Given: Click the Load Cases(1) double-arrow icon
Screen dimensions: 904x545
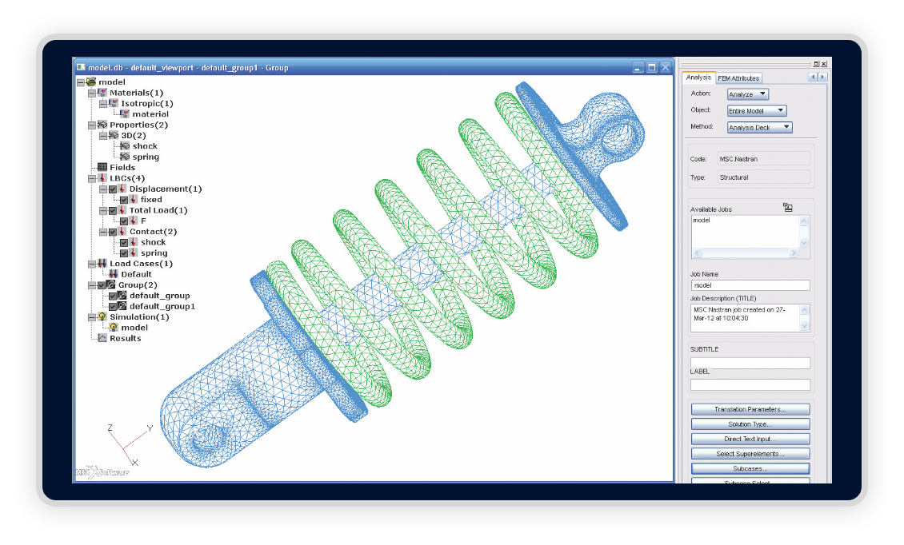Looking at the screenshot, I should tap(102, 264).
